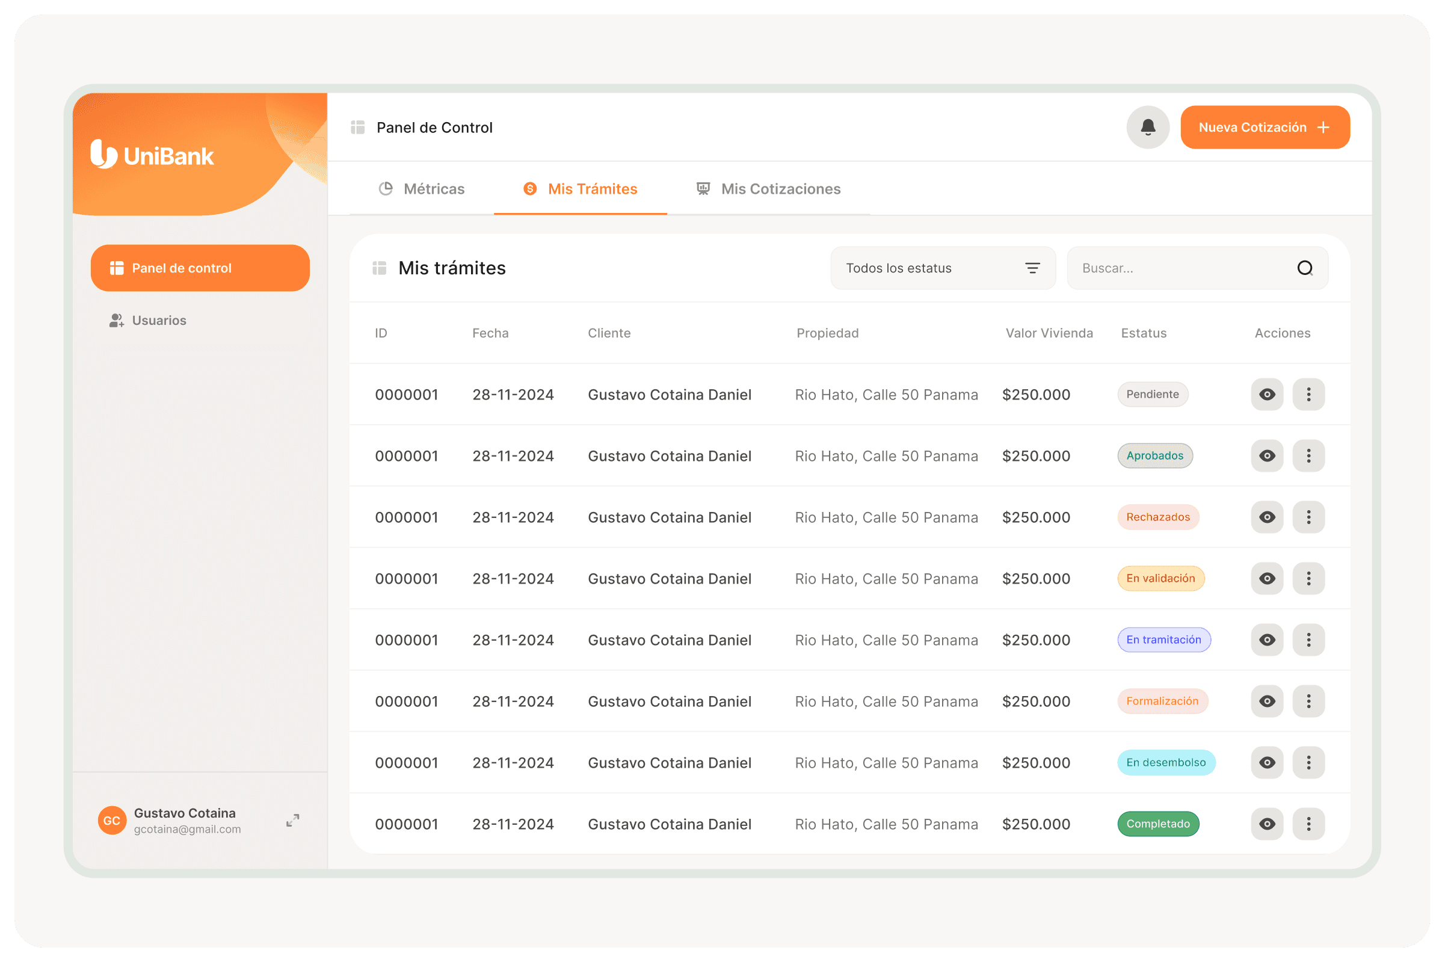Image resolution: width=1445 pixels, height=962 pixels.
Task: Click the grid icon beside Panel de Control title
Action: [357, 127]
